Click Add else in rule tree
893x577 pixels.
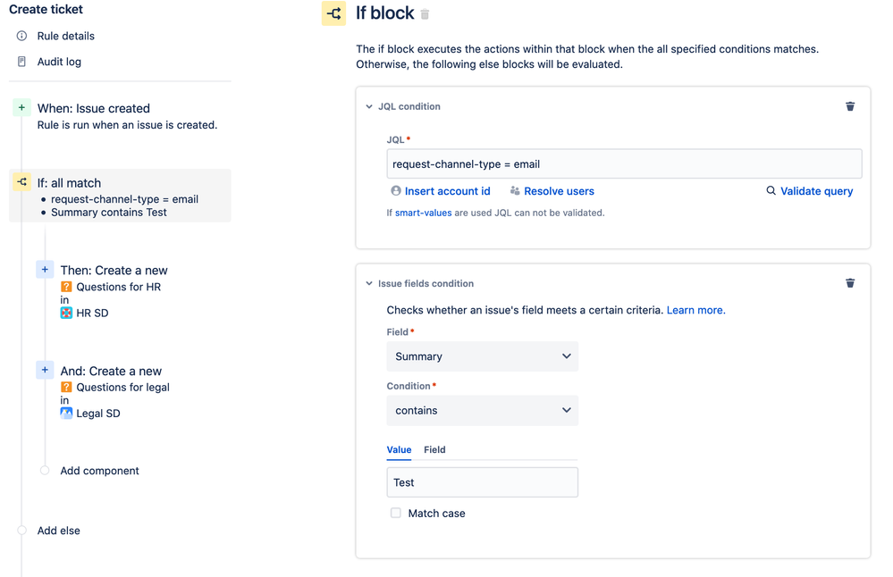[x=58, y=531]
